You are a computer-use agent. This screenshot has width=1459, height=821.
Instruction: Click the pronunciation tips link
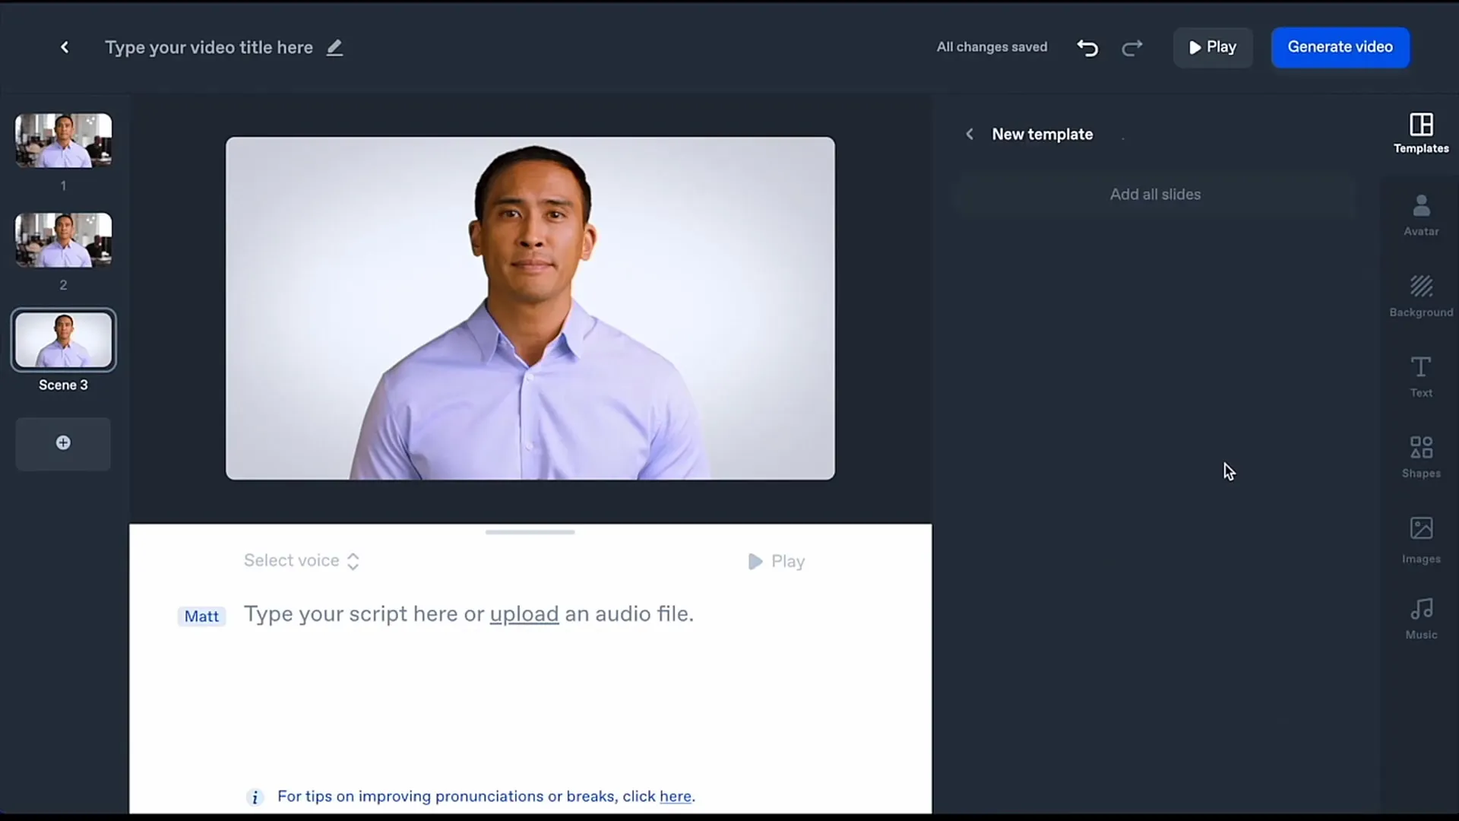[676, 796]
